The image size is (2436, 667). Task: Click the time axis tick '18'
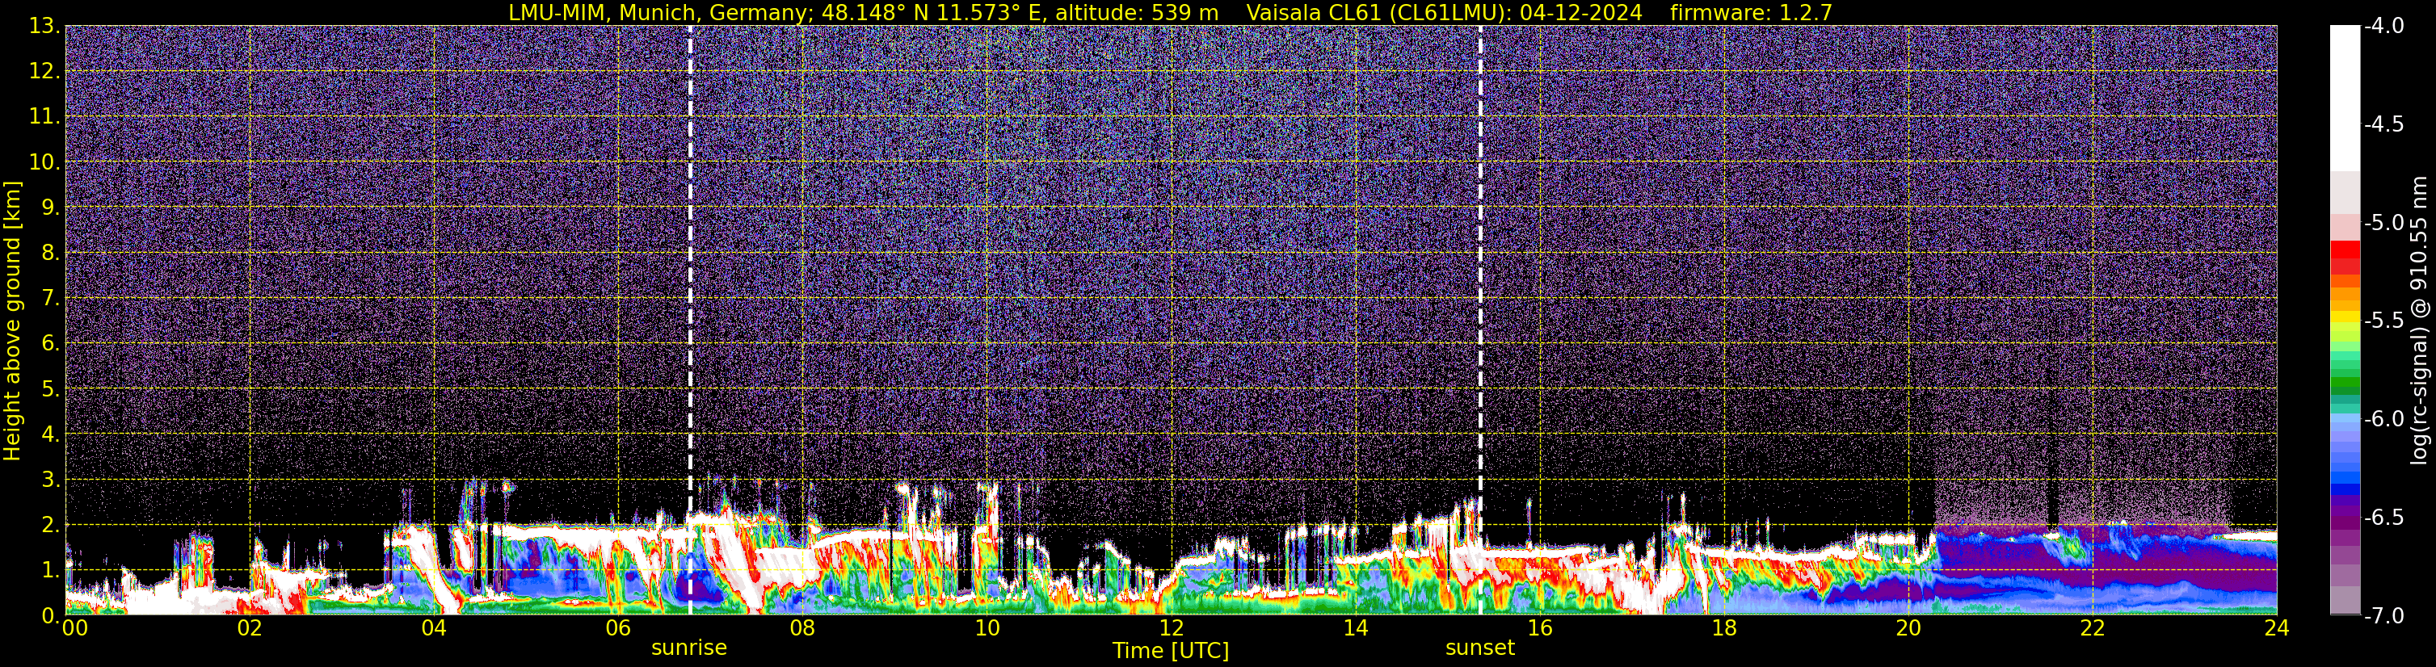tap(1724, 629)
